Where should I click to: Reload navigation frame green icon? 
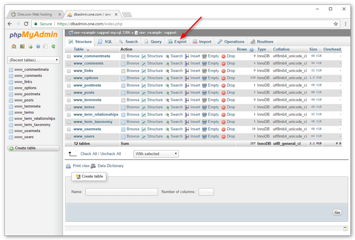coord(54,47)
